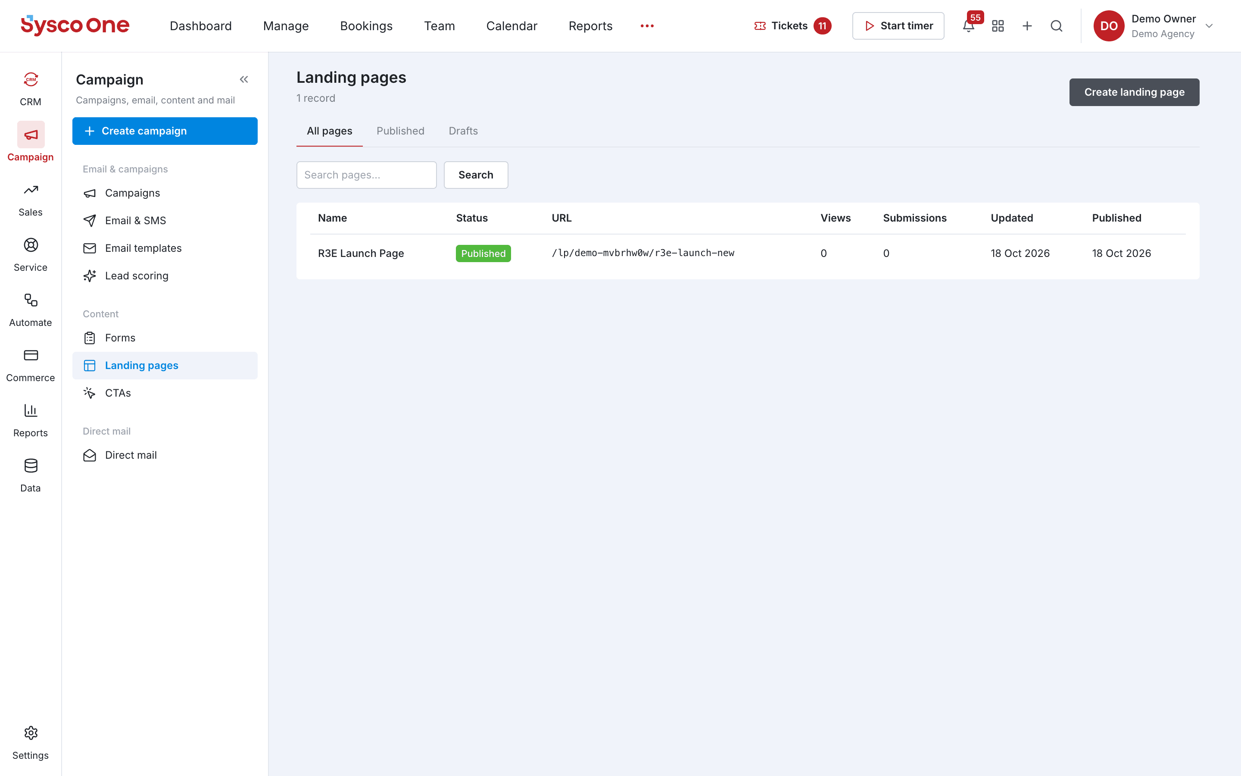Open Email templates

click(165, 248)
